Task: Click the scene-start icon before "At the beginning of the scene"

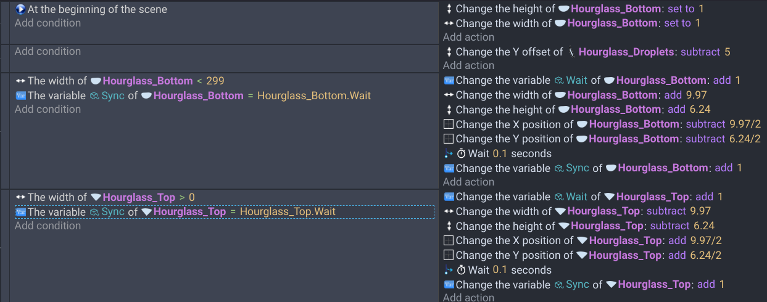Action: point(20,9)
